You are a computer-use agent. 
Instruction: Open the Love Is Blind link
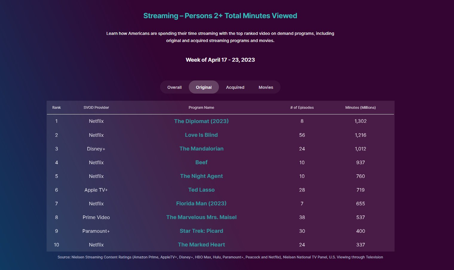[201, 135]
